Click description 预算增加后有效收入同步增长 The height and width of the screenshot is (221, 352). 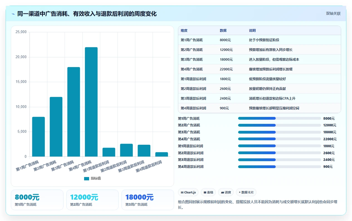271,50
